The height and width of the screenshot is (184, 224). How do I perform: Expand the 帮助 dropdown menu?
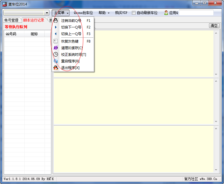pyautogui.click(x=104, y=13)
